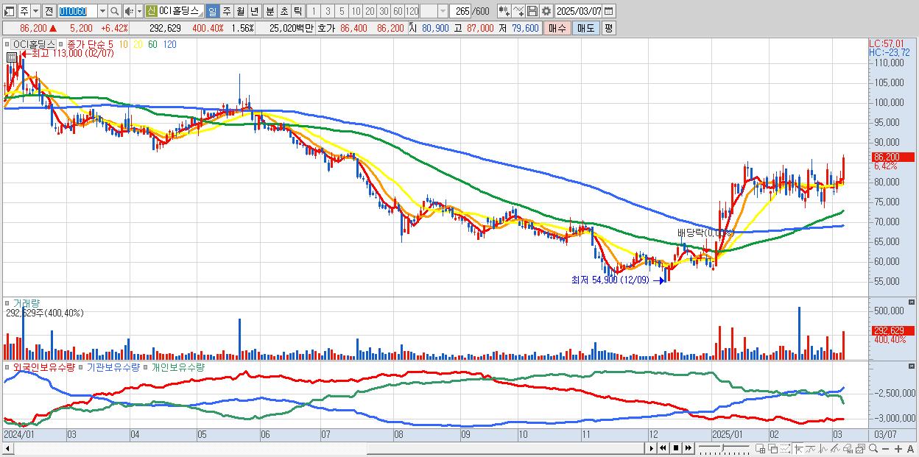Choose the 120 interval button
The width and height of the screenshot is (919, 457).
click(x=412, y=12)
